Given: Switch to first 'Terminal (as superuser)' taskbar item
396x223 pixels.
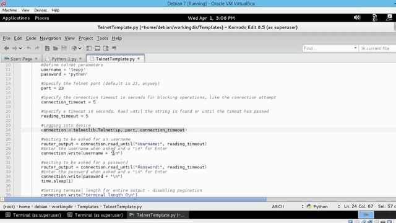Looking at the screenshot, I should click(33, 215).
